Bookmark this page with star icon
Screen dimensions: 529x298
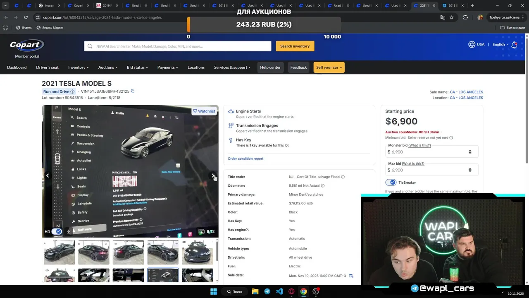452,17
